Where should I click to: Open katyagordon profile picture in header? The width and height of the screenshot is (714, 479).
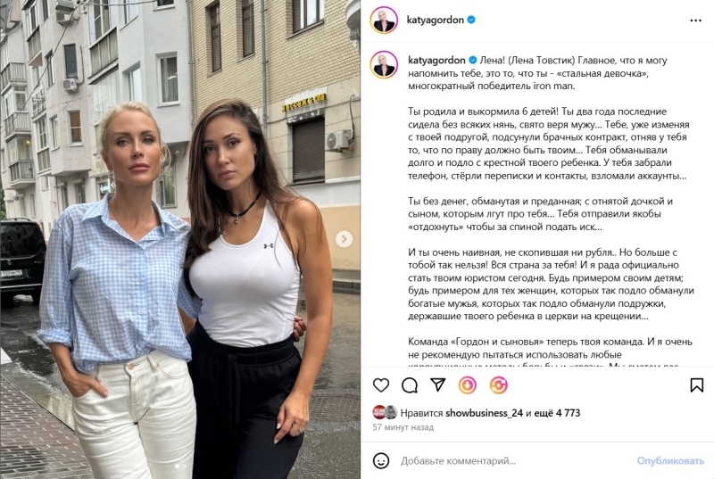pos(384,20)
